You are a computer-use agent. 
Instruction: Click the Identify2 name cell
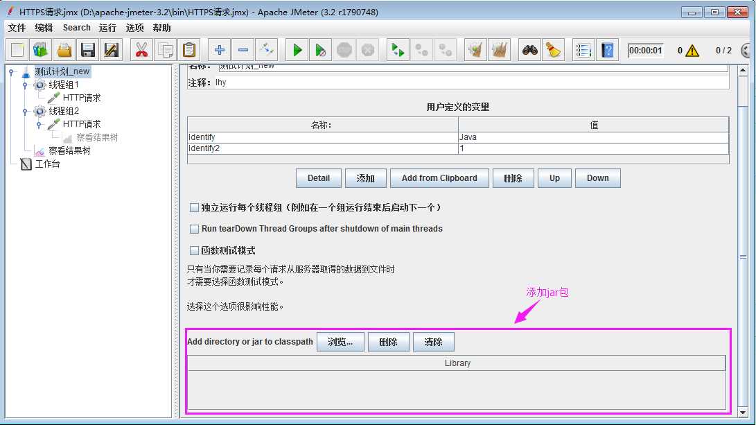point(322,148)
